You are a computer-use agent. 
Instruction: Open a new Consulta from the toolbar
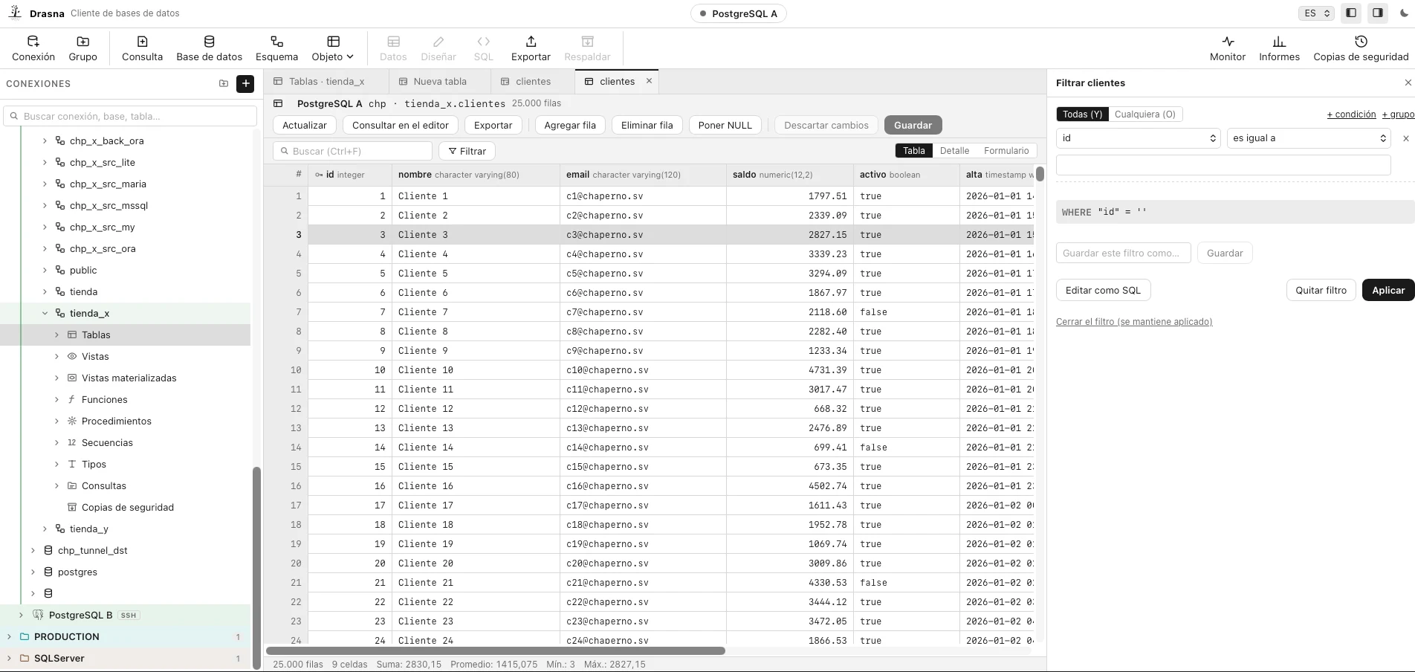(x=142, y=48)
